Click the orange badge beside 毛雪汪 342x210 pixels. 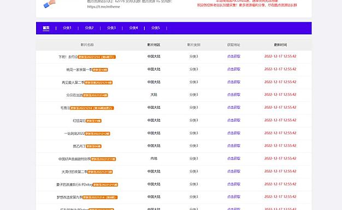pos(92,108)
